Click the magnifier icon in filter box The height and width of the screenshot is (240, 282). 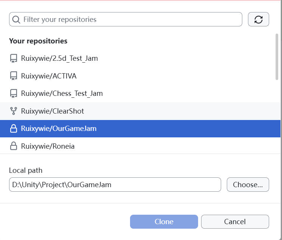click(16, 20)
